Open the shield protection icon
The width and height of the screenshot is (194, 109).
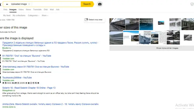(x=192, y=4)
